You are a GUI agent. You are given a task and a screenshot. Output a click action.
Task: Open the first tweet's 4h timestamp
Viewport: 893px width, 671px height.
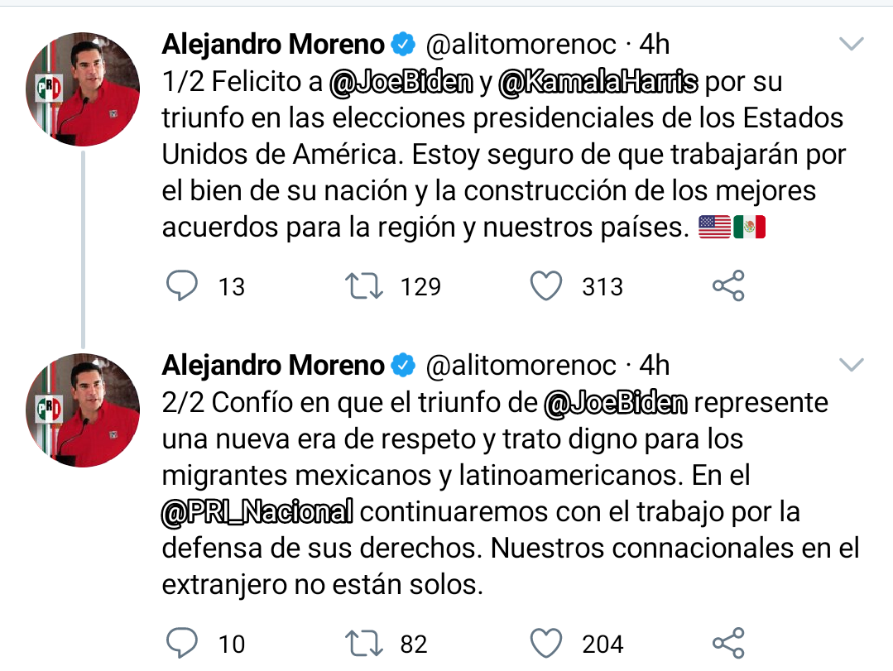(x=655, y=44)
